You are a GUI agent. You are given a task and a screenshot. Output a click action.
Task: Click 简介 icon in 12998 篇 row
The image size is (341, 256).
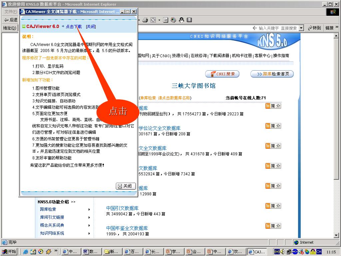273,186
